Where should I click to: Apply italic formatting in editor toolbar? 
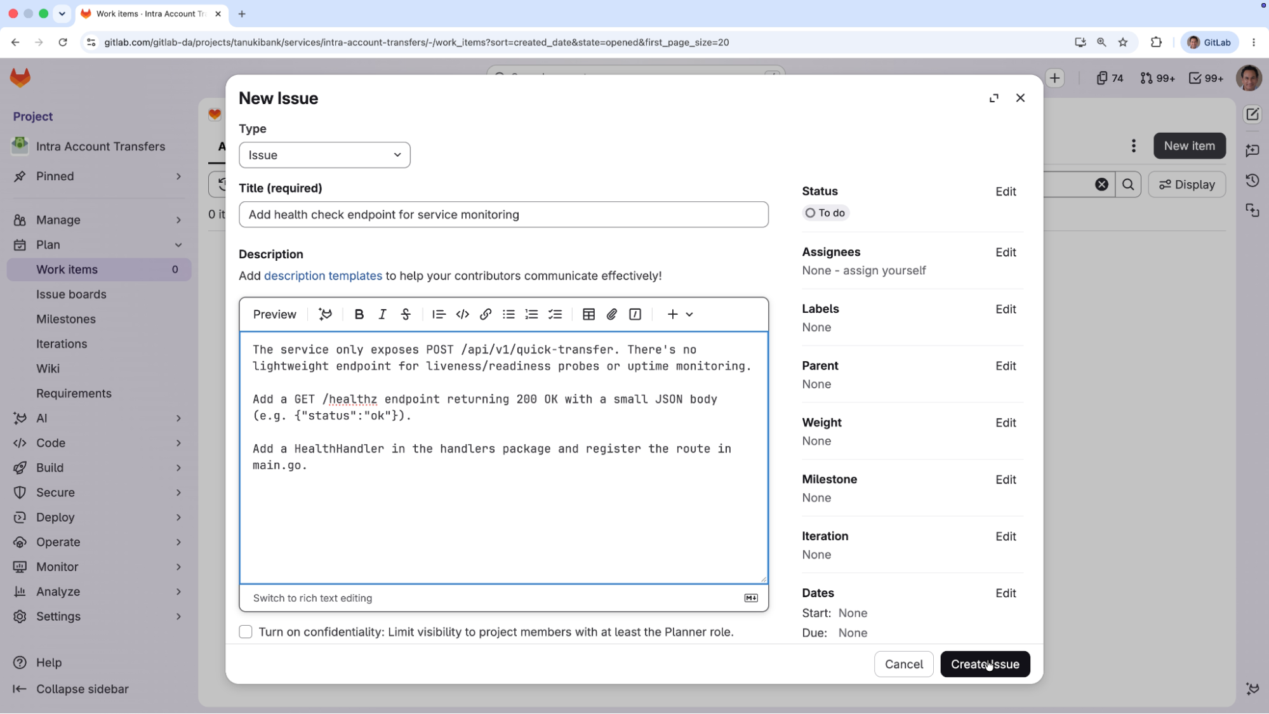(382, 314)
